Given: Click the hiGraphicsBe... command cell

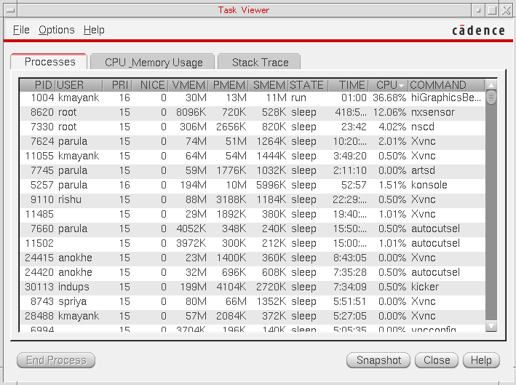Looking at the screenshot, I should (x=446, y=98).
